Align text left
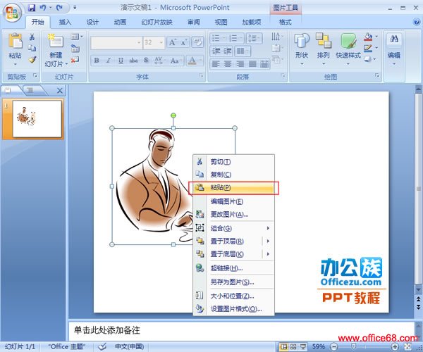The width and height of the screenshot is (423, 352). [x=216, y=64]
